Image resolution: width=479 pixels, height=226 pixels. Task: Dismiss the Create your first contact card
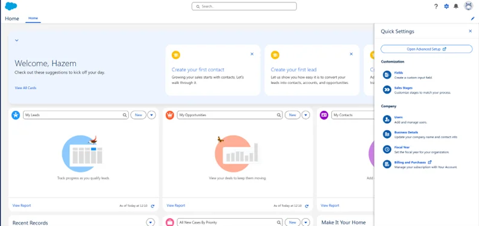click(252, 54)
